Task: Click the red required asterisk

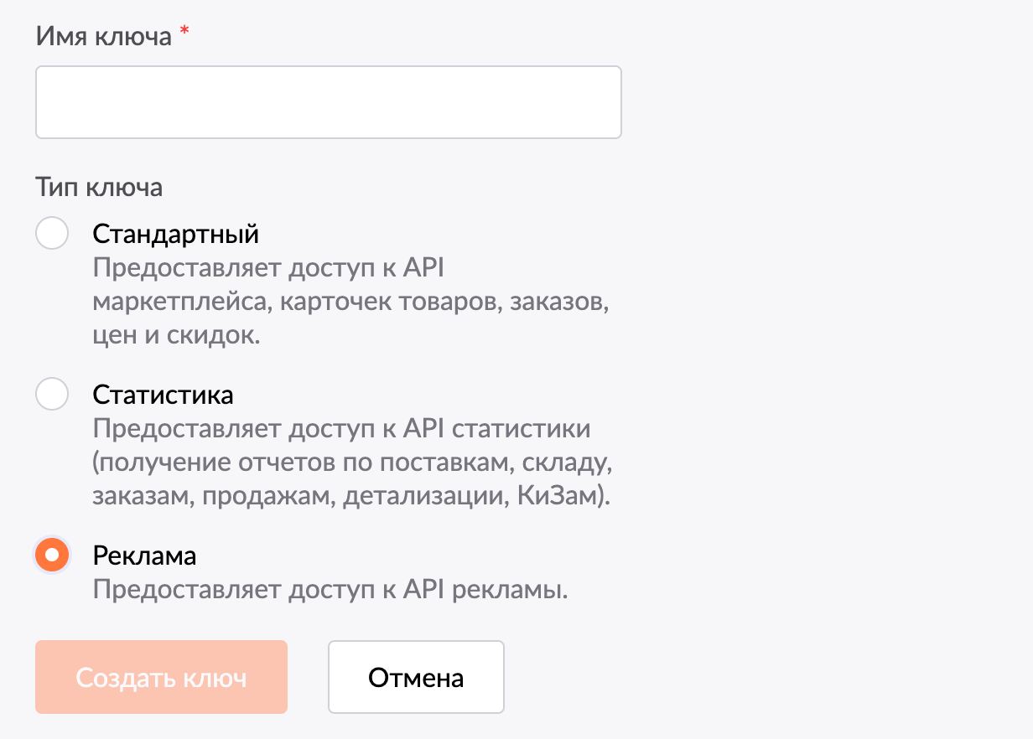Action: [184, 34]
